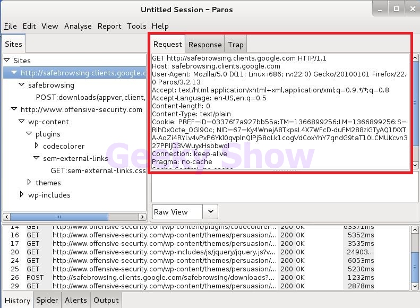Collapse the plugins folder
420x308 pixels.
(29, 133)
